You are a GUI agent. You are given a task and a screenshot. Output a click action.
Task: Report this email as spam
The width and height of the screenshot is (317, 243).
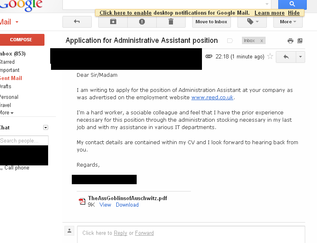click(x=142, y=22)
